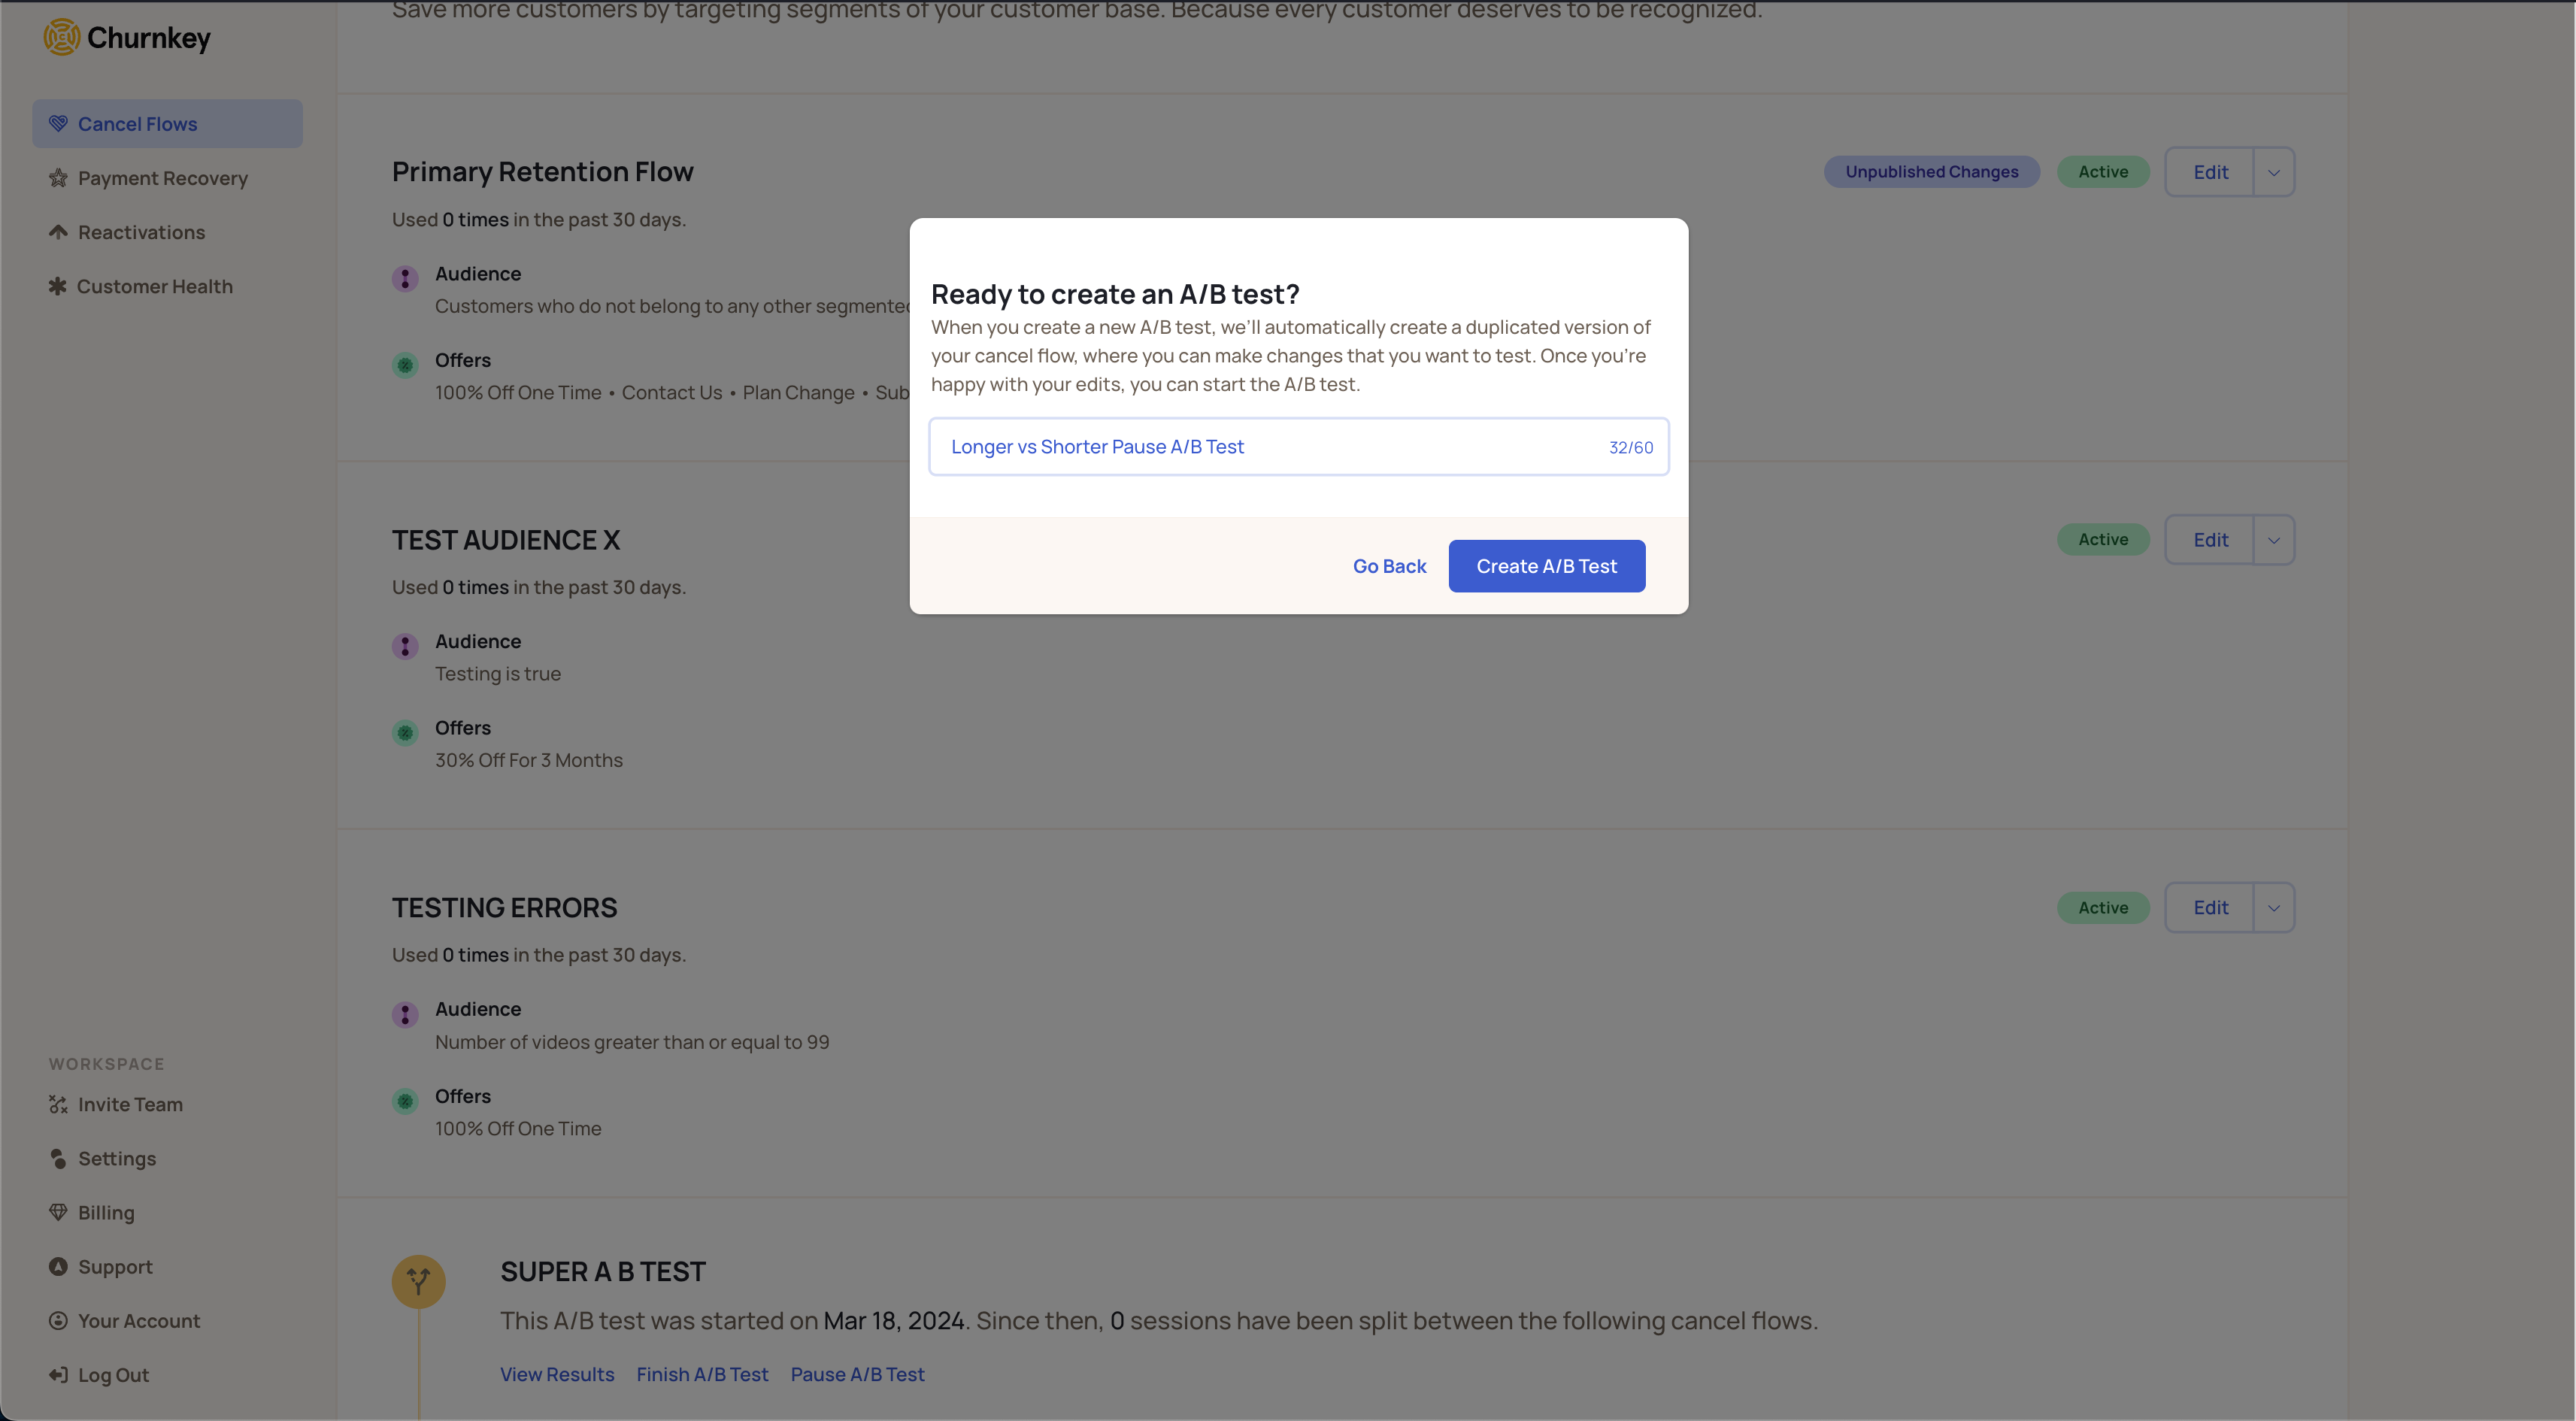Click the Invite Team icon
The width and height of the screenshot is (2576, 1421).
(x=58, y=1104)
